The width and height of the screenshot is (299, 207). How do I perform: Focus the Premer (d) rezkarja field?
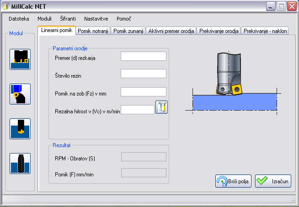[144, 56]
